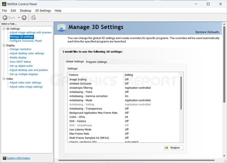Image resolution: width=227 pixels, height=163 pixels.
Task: Open Configure Surround, PhysX
Action: [x=26, y=41]
